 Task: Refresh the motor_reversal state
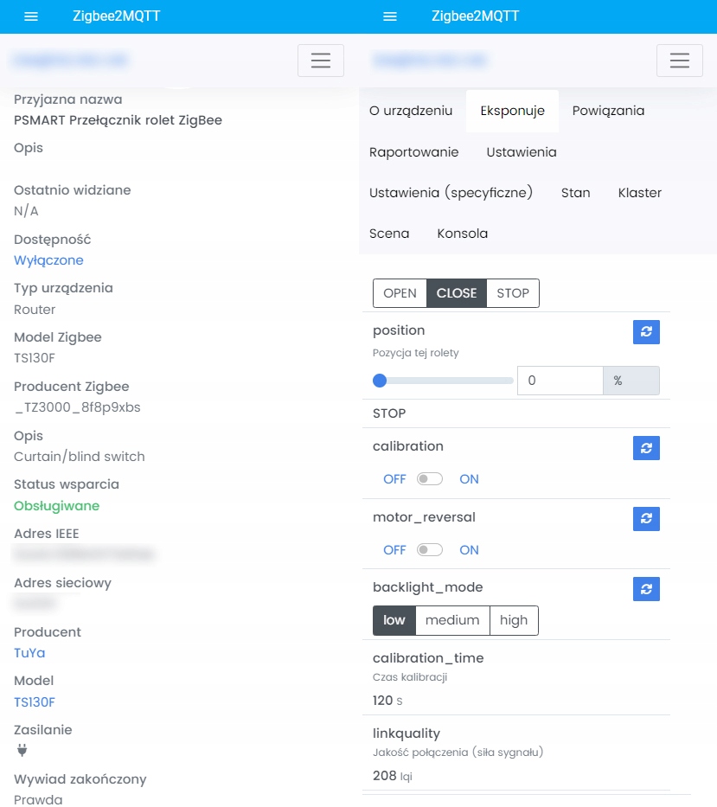coord(646,519)
